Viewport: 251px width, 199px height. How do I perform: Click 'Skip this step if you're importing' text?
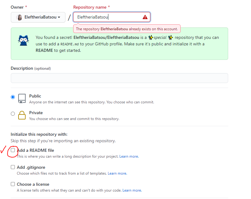pos(63,141)
